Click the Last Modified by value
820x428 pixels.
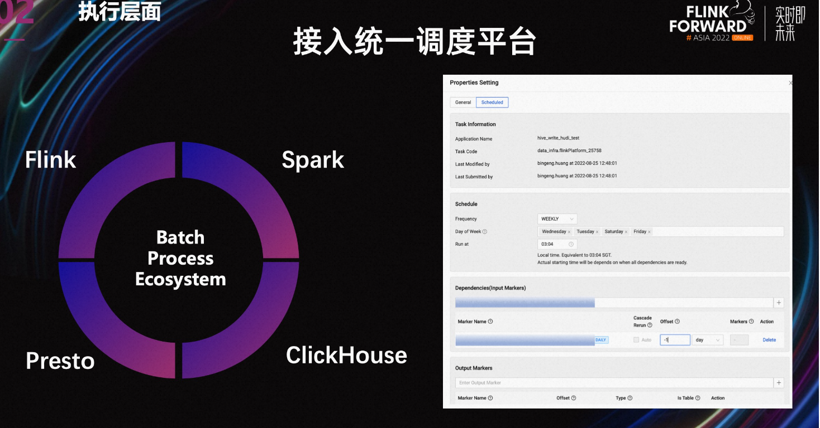[577, 163]
